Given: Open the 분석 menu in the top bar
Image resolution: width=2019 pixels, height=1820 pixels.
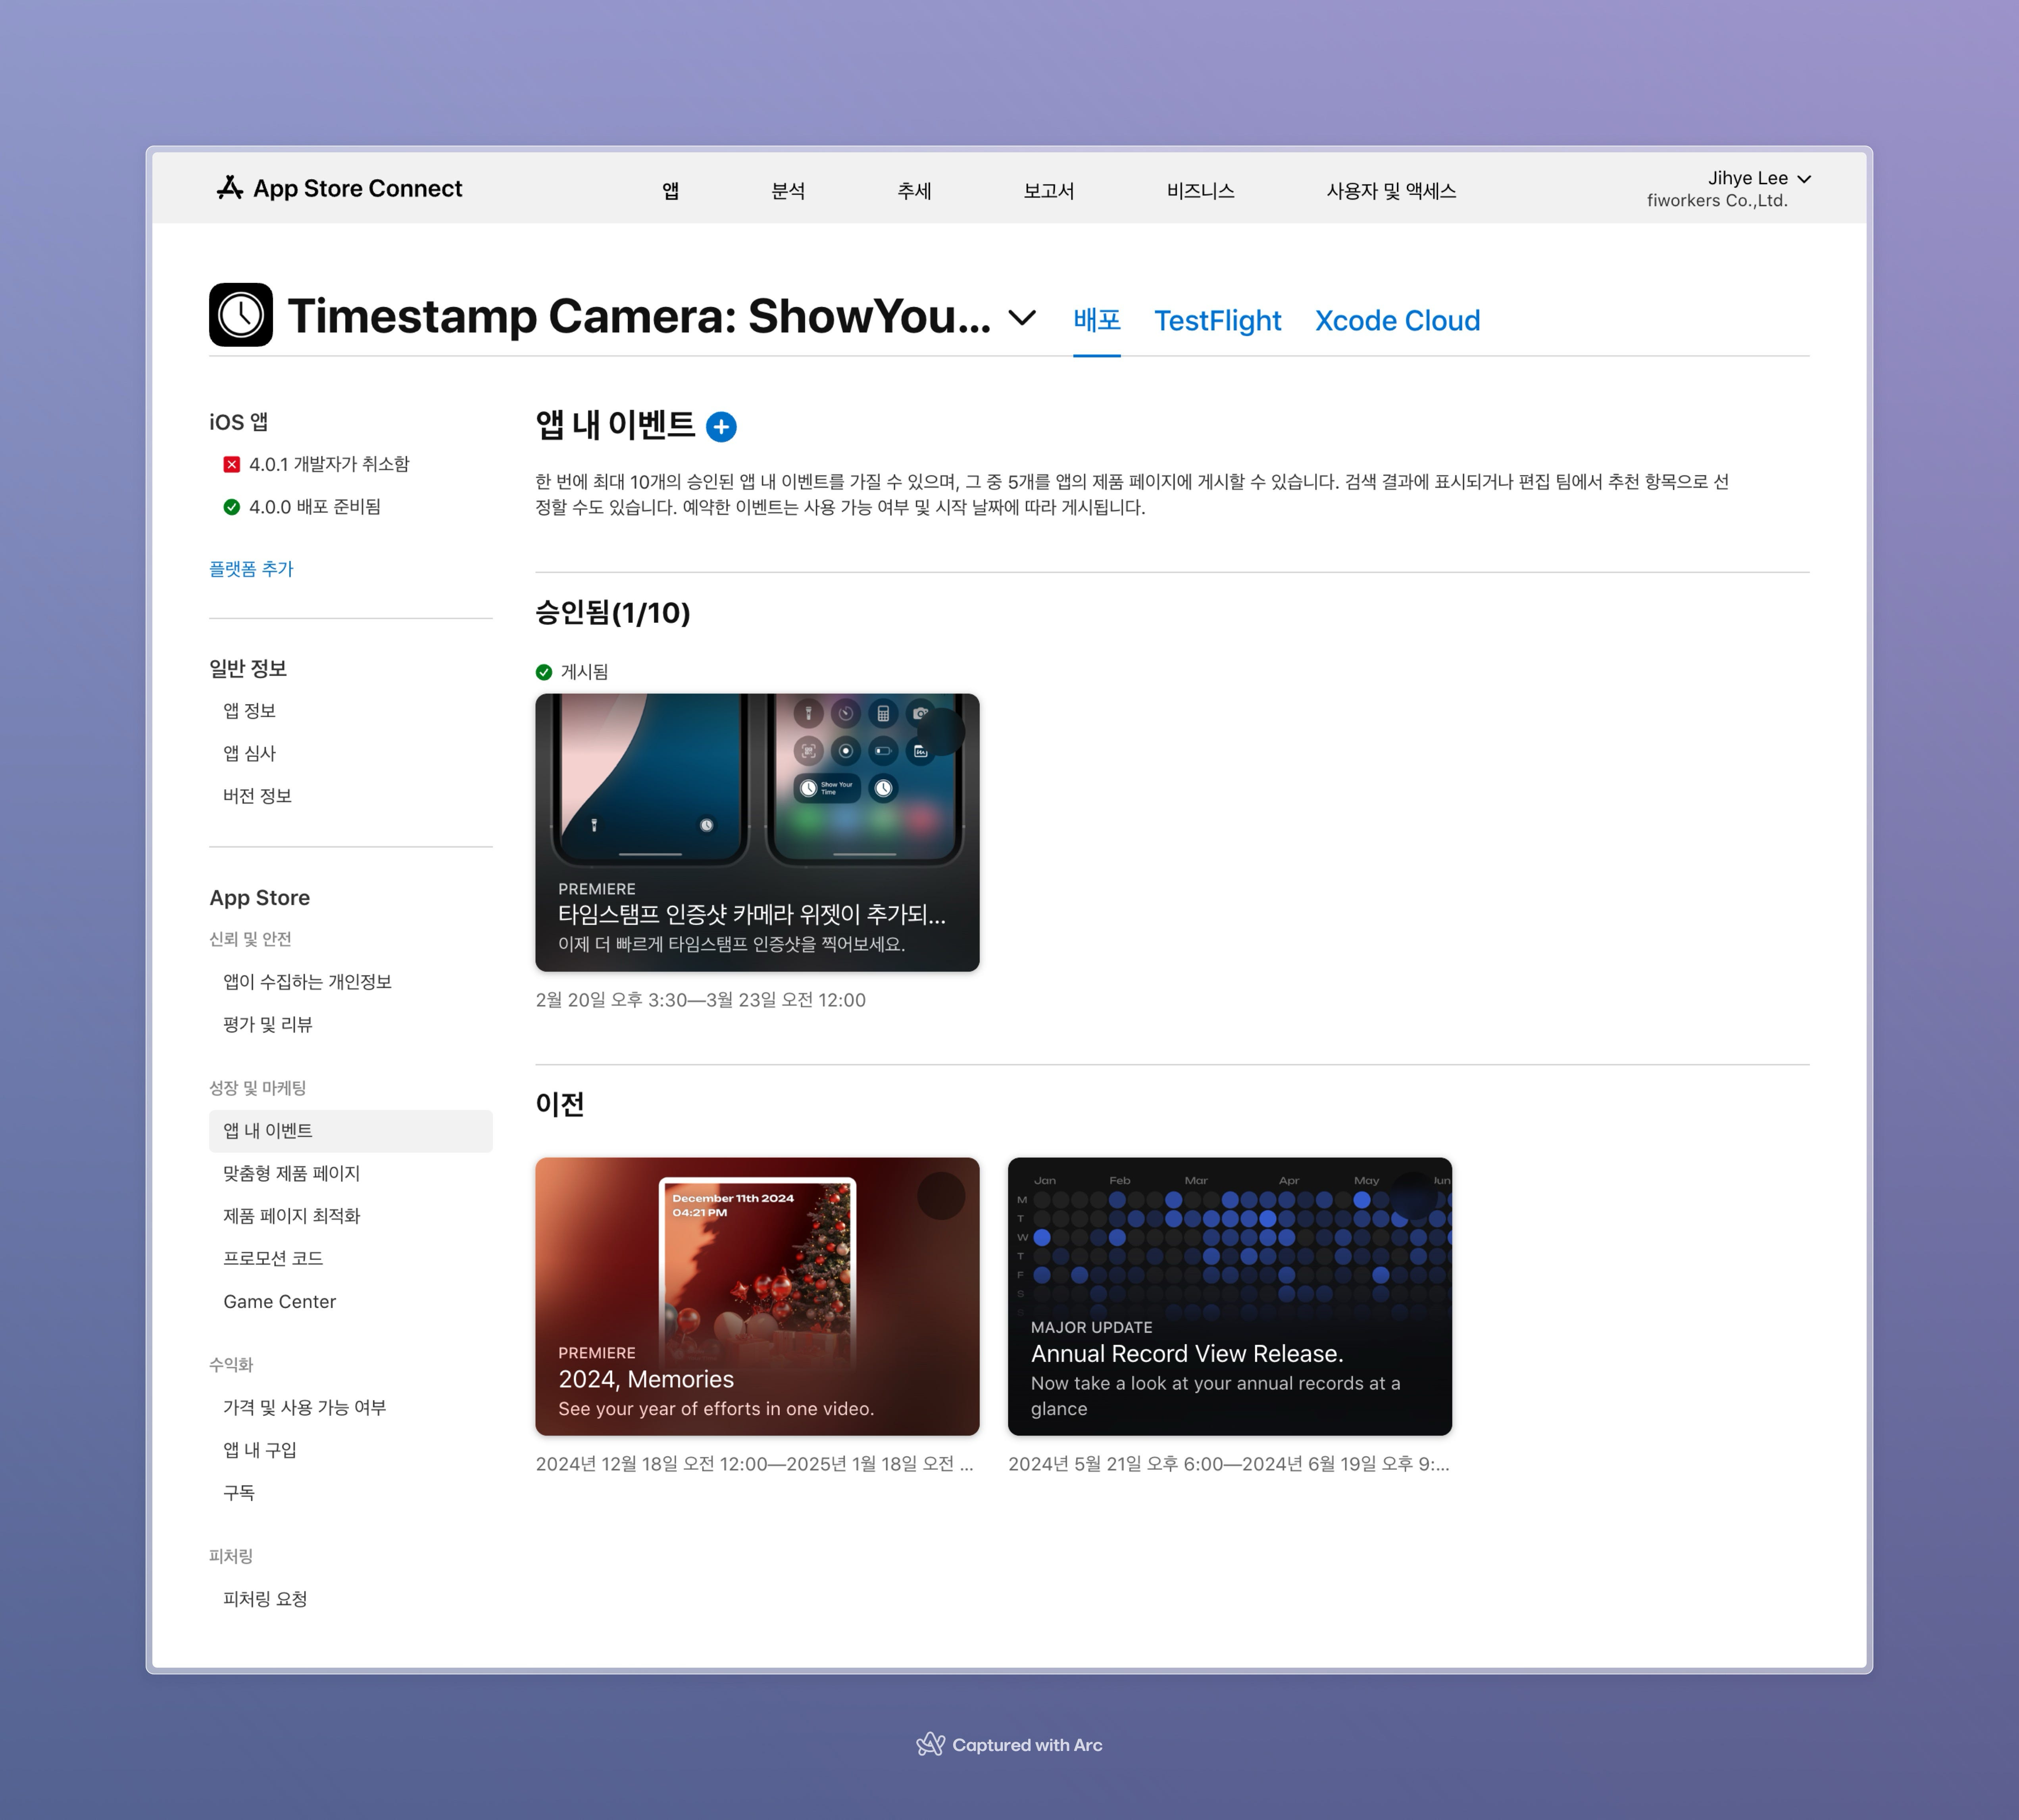Looking at the screenshot, I should coord(787,191).
